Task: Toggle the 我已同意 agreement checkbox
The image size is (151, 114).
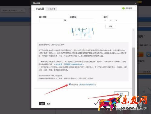Action: 70,84
